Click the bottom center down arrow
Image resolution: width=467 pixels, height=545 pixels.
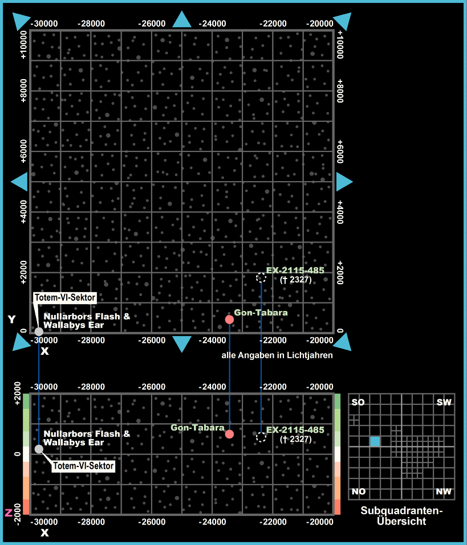[182, 343]
